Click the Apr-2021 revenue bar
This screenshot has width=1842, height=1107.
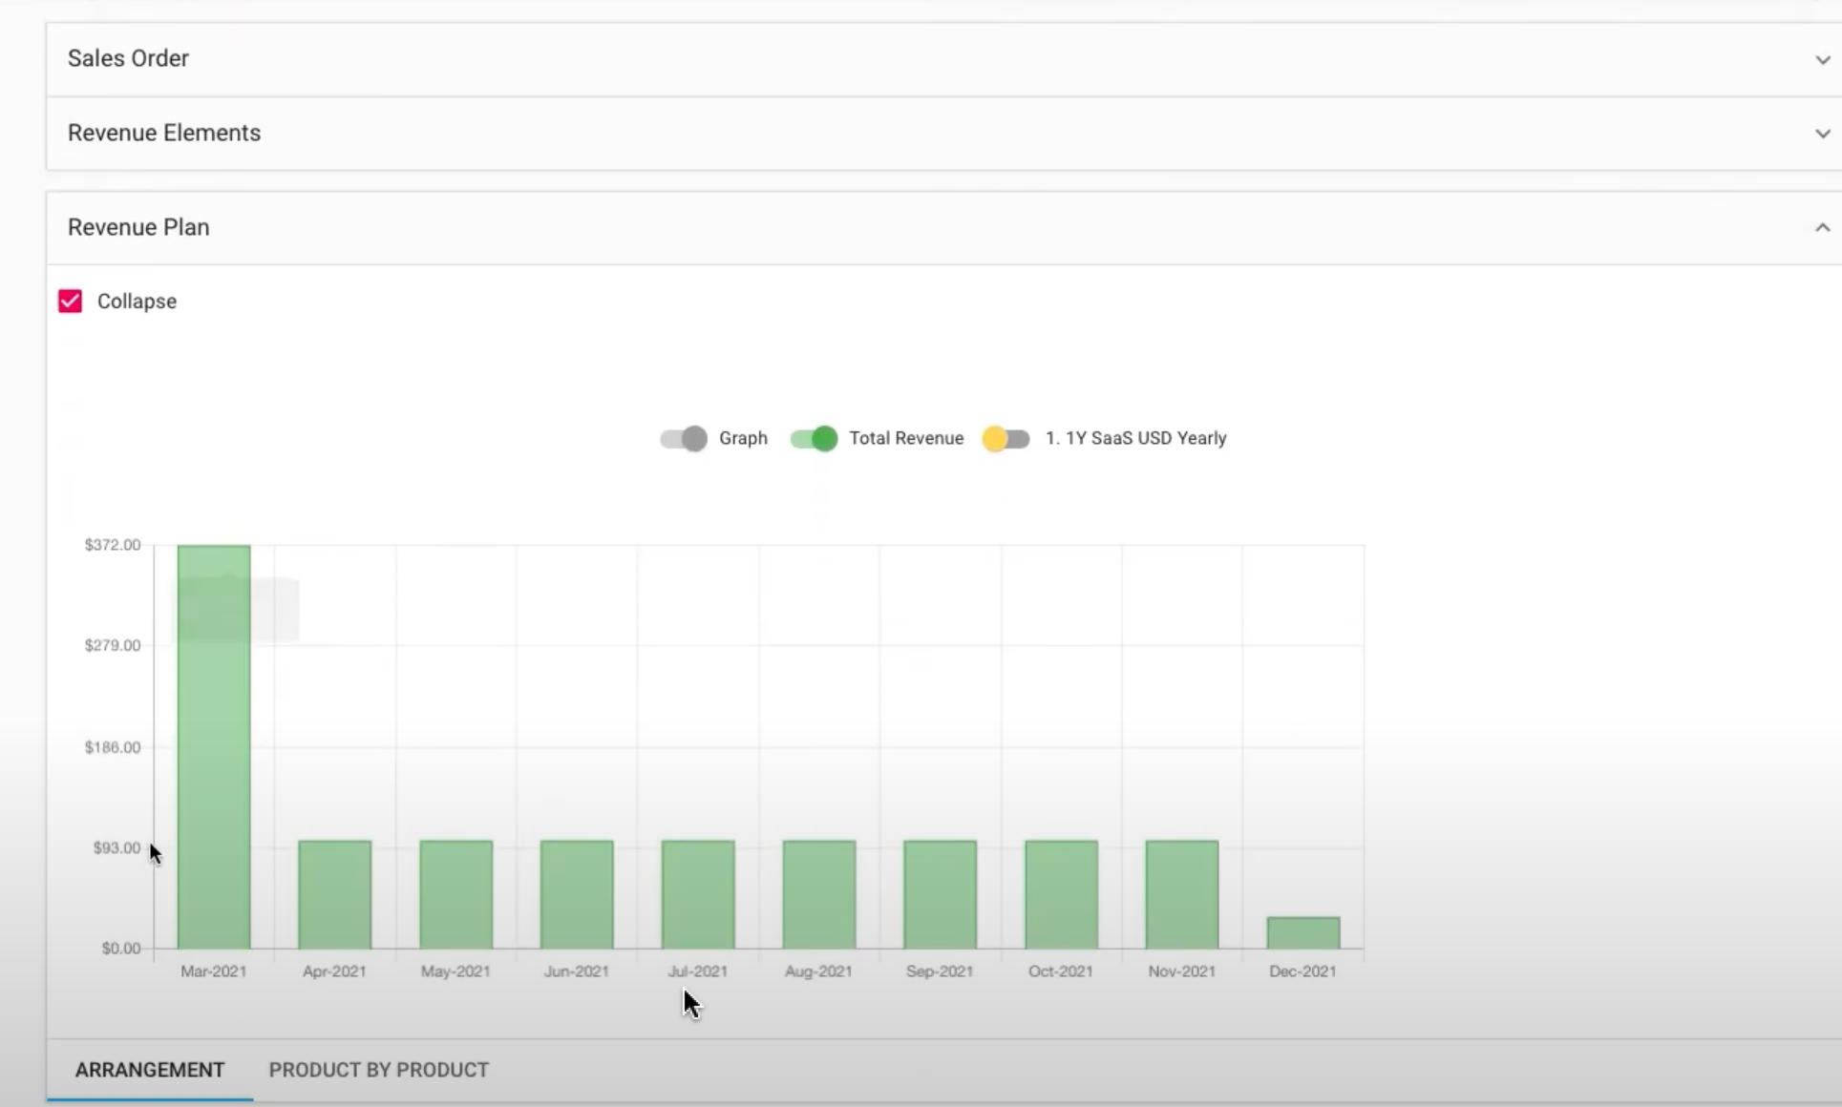(334, 894)
